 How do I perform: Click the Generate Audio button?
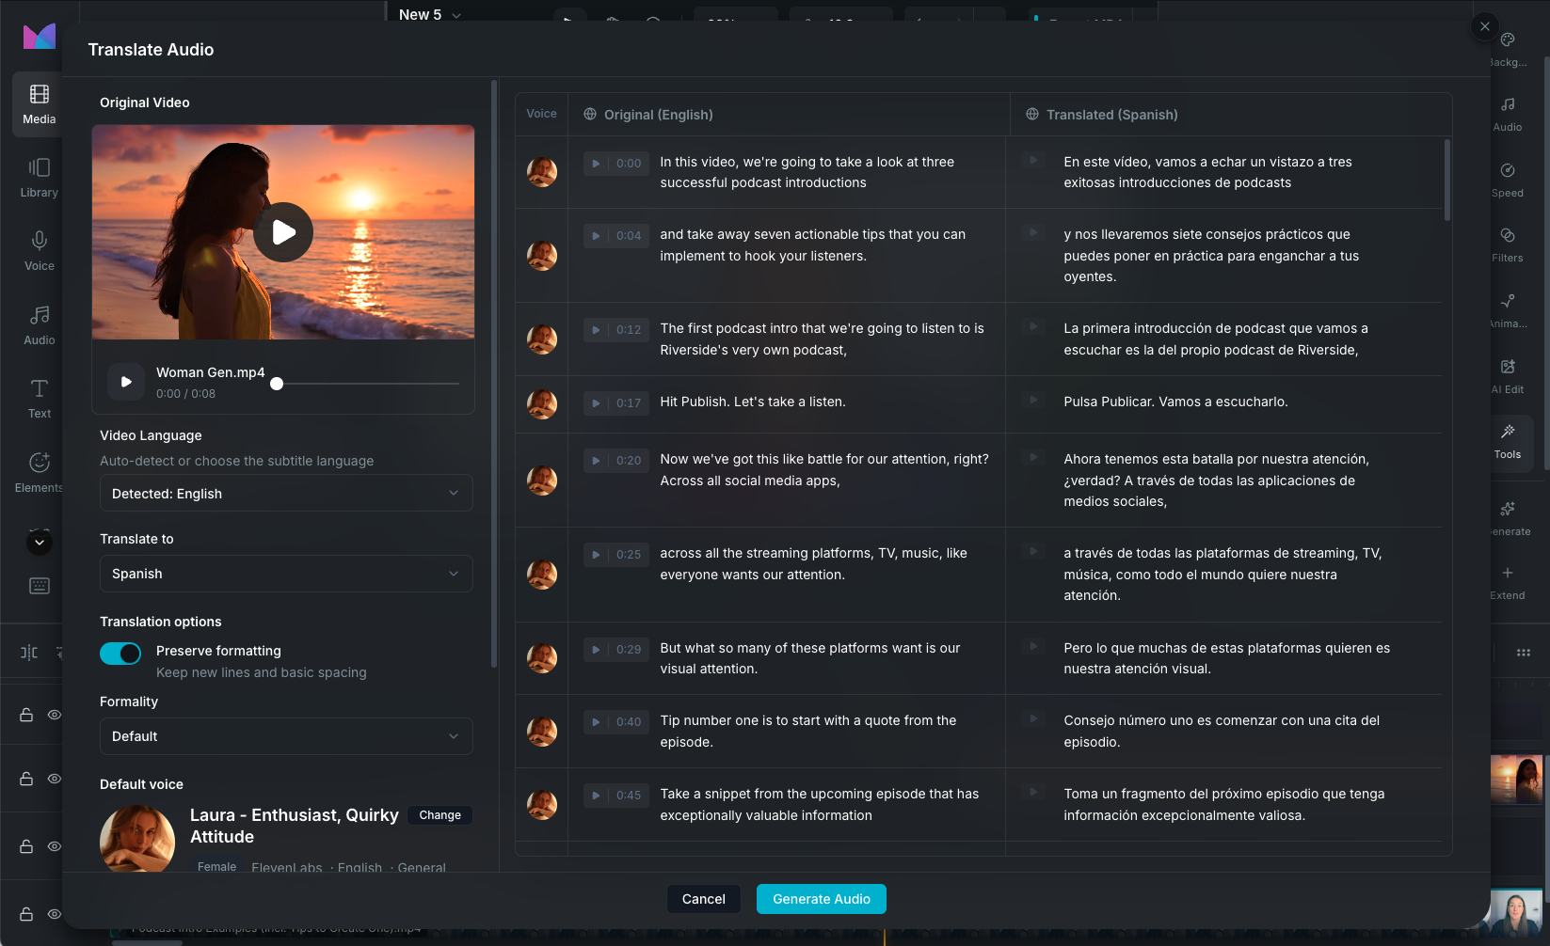pos(820,899)
